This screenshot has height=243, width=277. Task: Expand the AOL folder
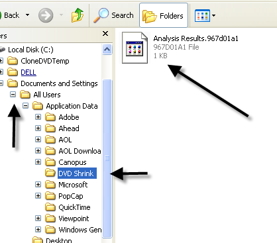click(38, 140)
